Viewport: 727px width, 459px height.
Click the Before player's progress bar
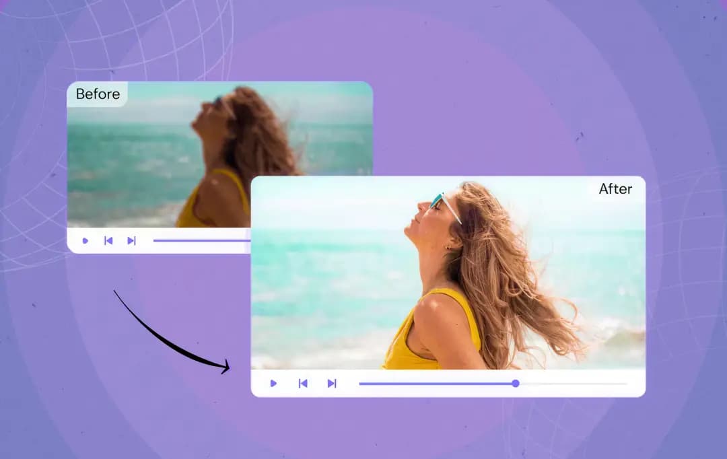[x=202, y=240]
